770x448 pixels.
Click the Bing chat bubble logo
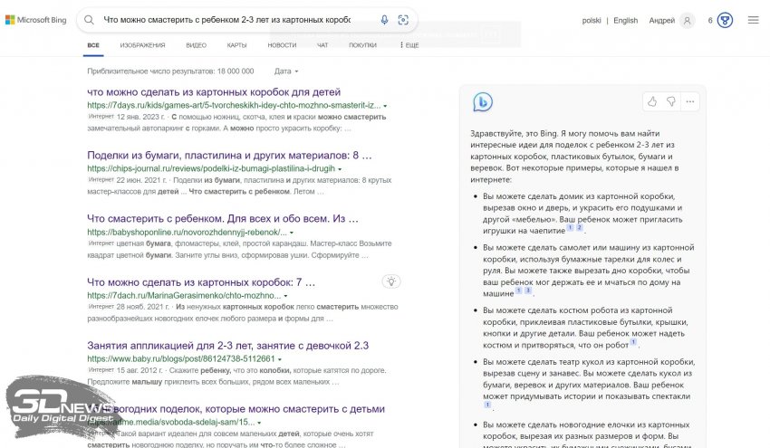click(x=482, y=102)
